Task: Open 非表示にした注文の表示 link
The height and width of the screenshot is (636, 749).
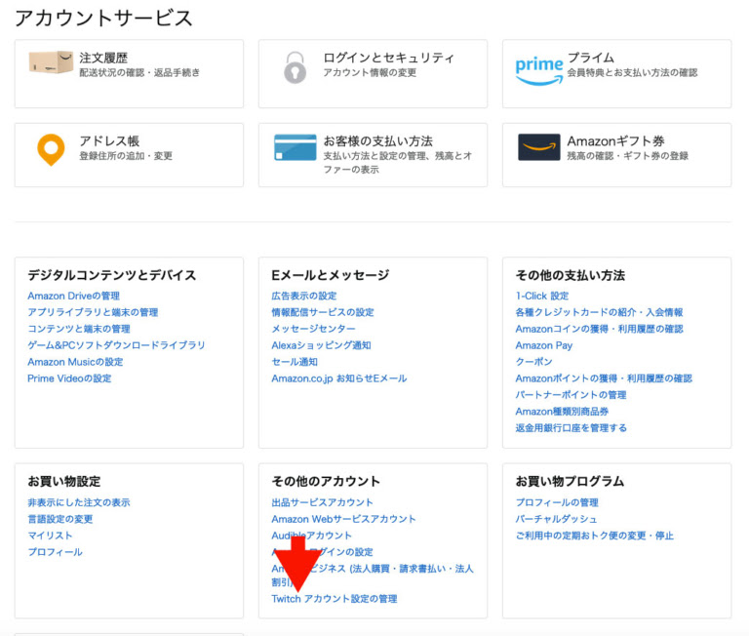Action: tap(79, 502)
